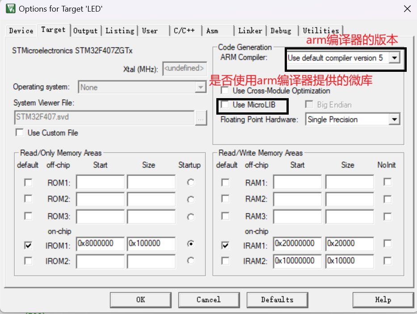Click the Keil uVision icon in title bar

[x=9, y=8]
